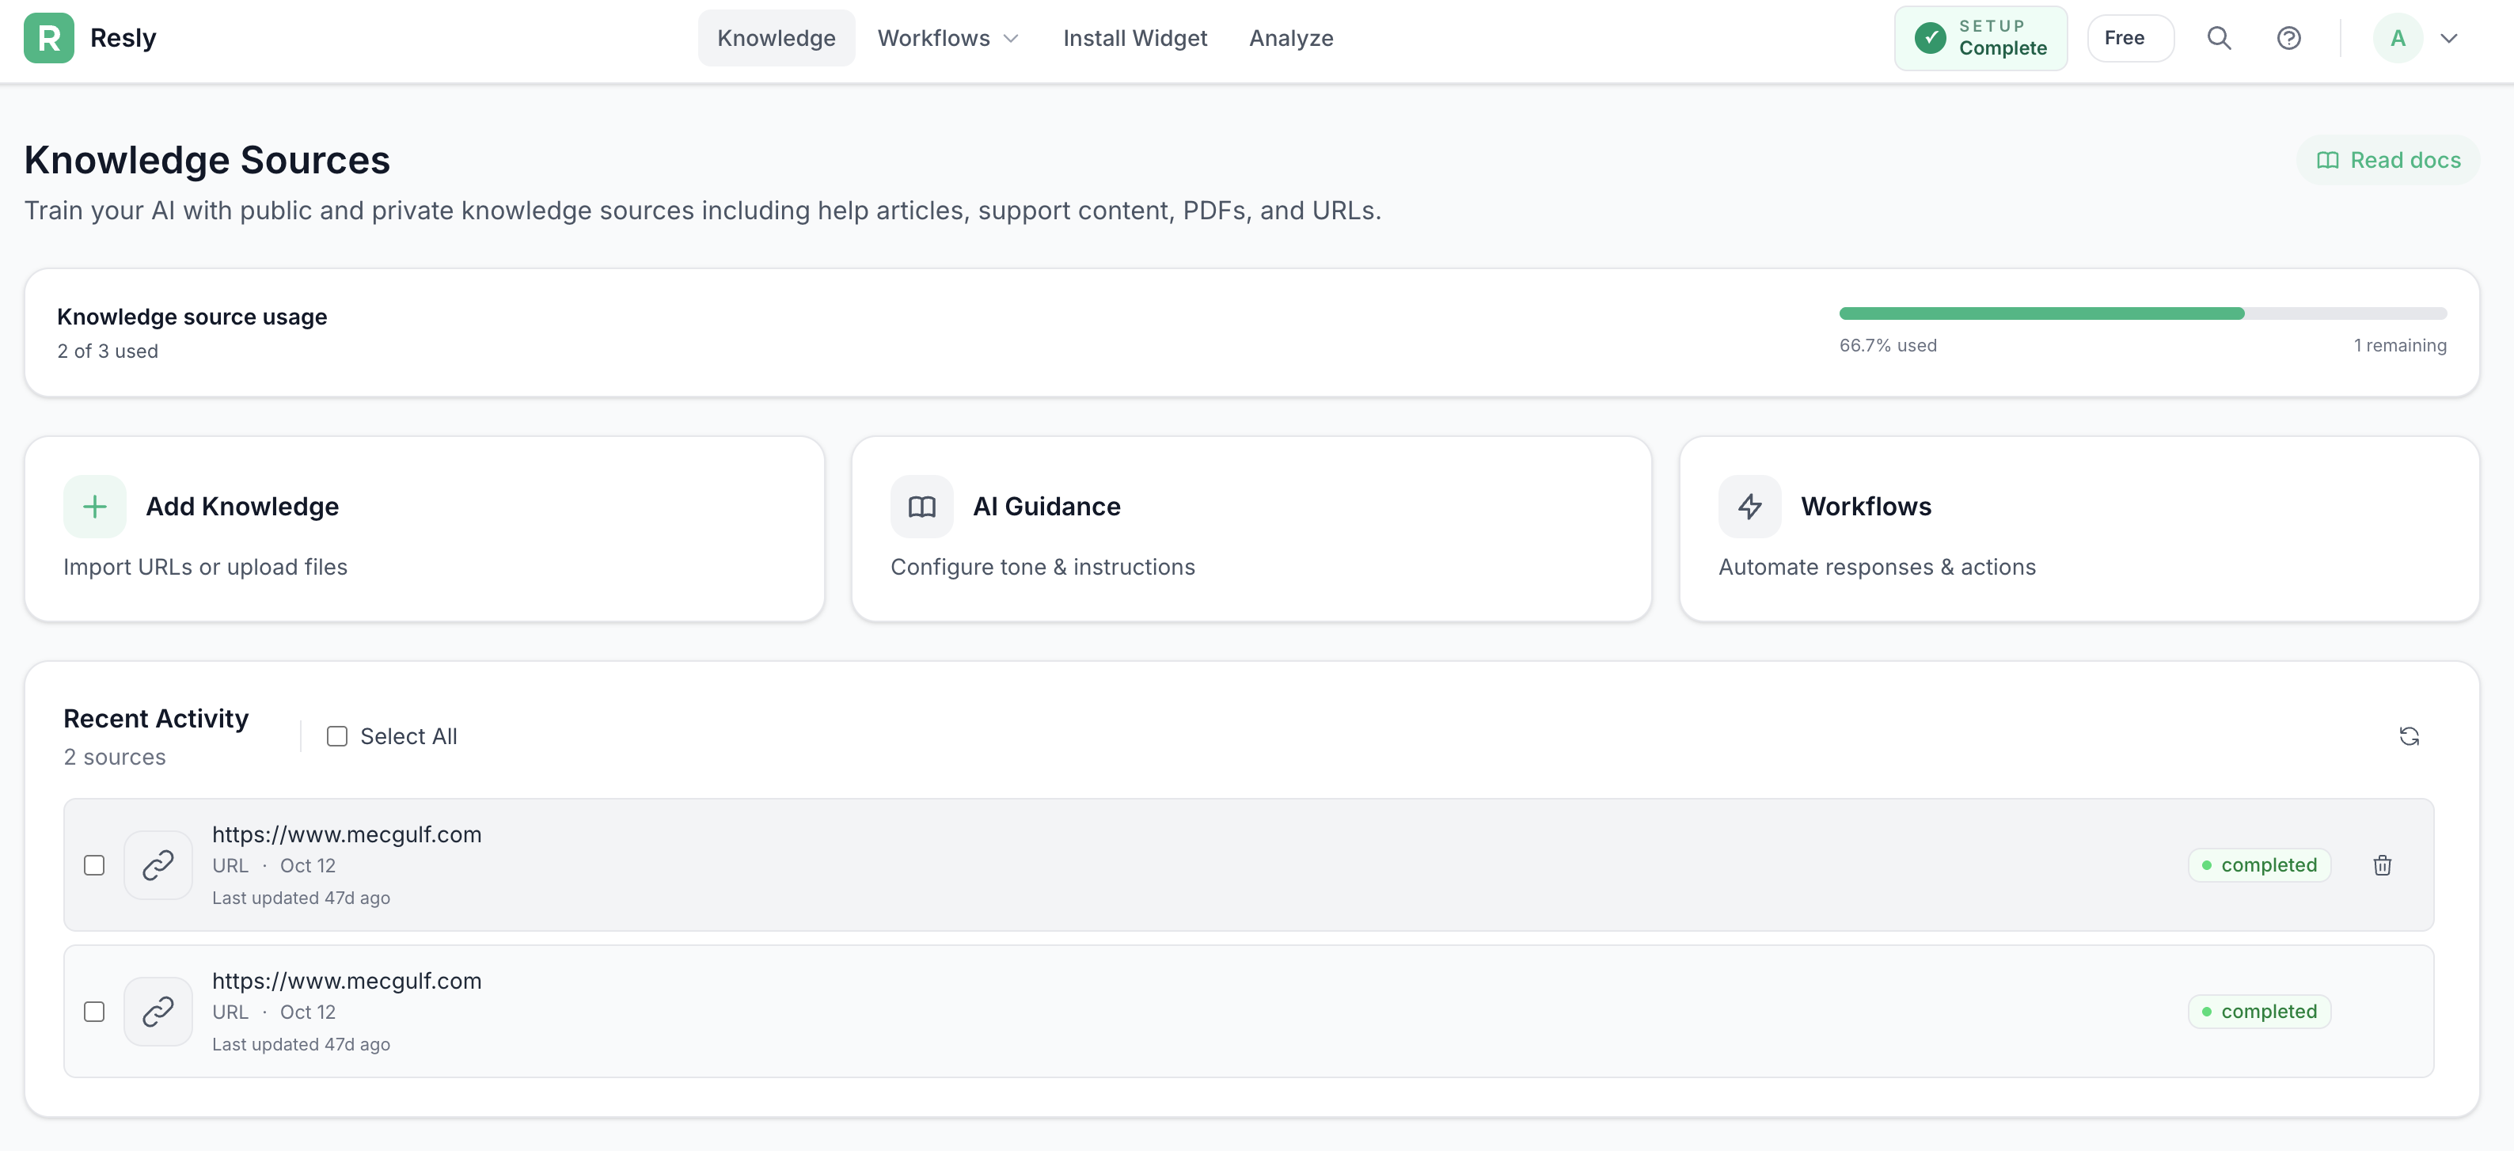Click the Add Knowledge plus icon
Image resolution: width=2514 pixels, height=1151 pixels.
pos(93,506)
